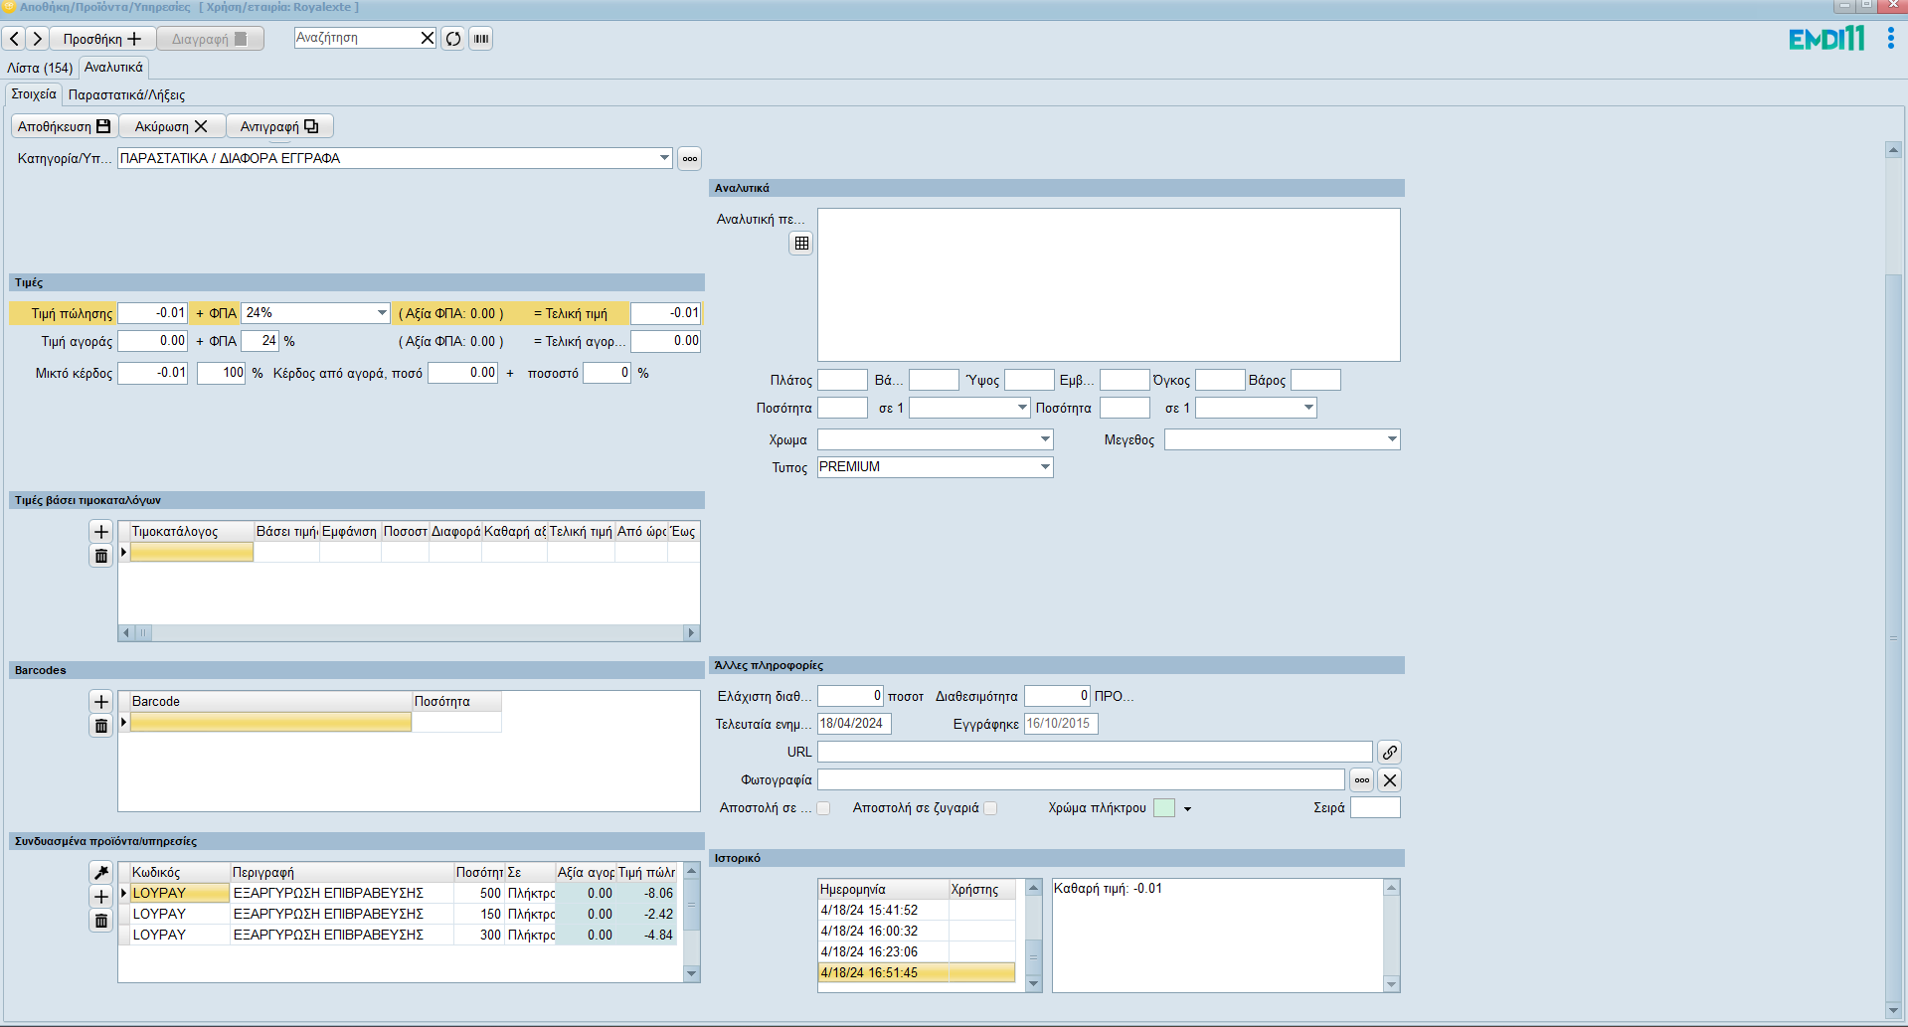
Task: Click the Σειρά input field
Action: [x=1375, y=808]
